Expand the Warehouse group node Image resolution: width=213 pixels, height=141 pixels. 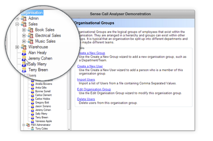pos(17,47)
